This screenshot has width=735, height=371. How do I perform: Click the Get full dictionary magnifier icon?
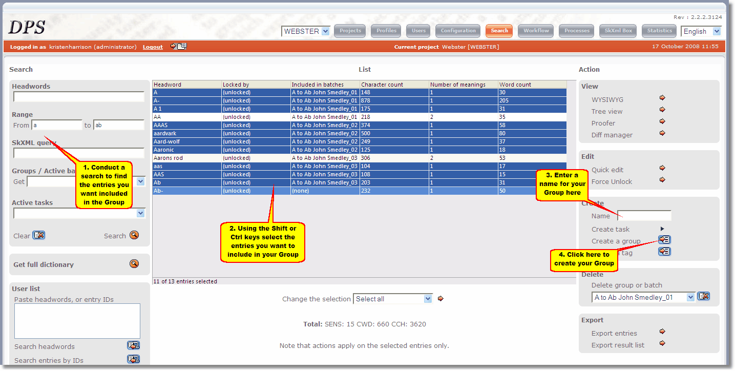134,264
